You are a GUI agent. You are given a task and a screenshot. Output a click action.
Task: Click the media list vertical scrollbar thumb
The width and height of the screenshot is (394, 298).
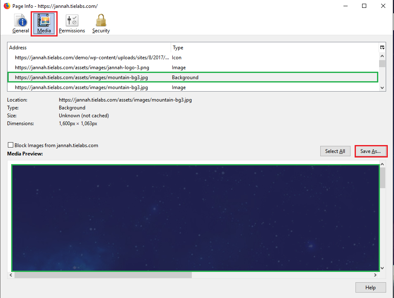click(382, 63)
